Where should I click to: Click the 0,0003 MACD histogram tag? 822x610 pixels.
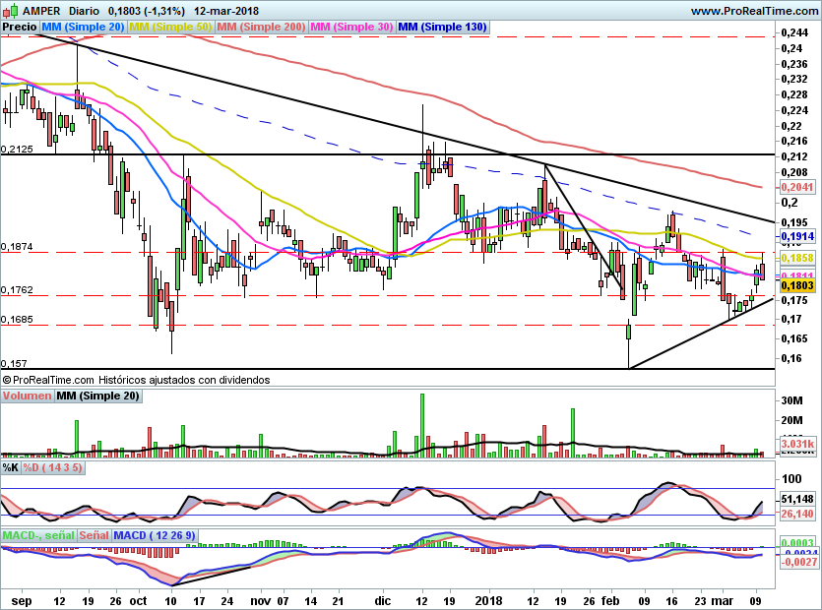tap(797, 543)
